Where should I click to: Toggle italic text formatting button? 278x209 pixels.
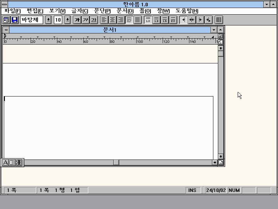85,20
